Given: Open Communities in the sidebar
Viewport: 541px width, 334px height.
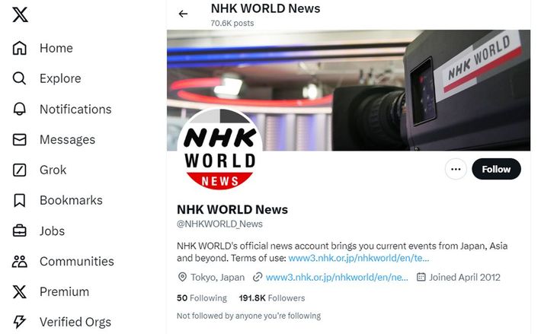Looking at the screenshot, I should [x=63, y=262].
